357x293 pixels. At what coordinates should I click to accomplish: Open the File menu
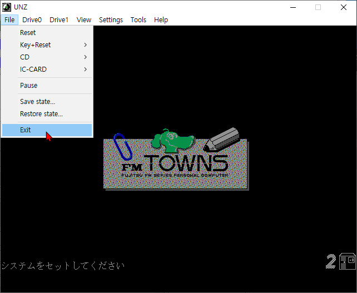coord(9,20)
